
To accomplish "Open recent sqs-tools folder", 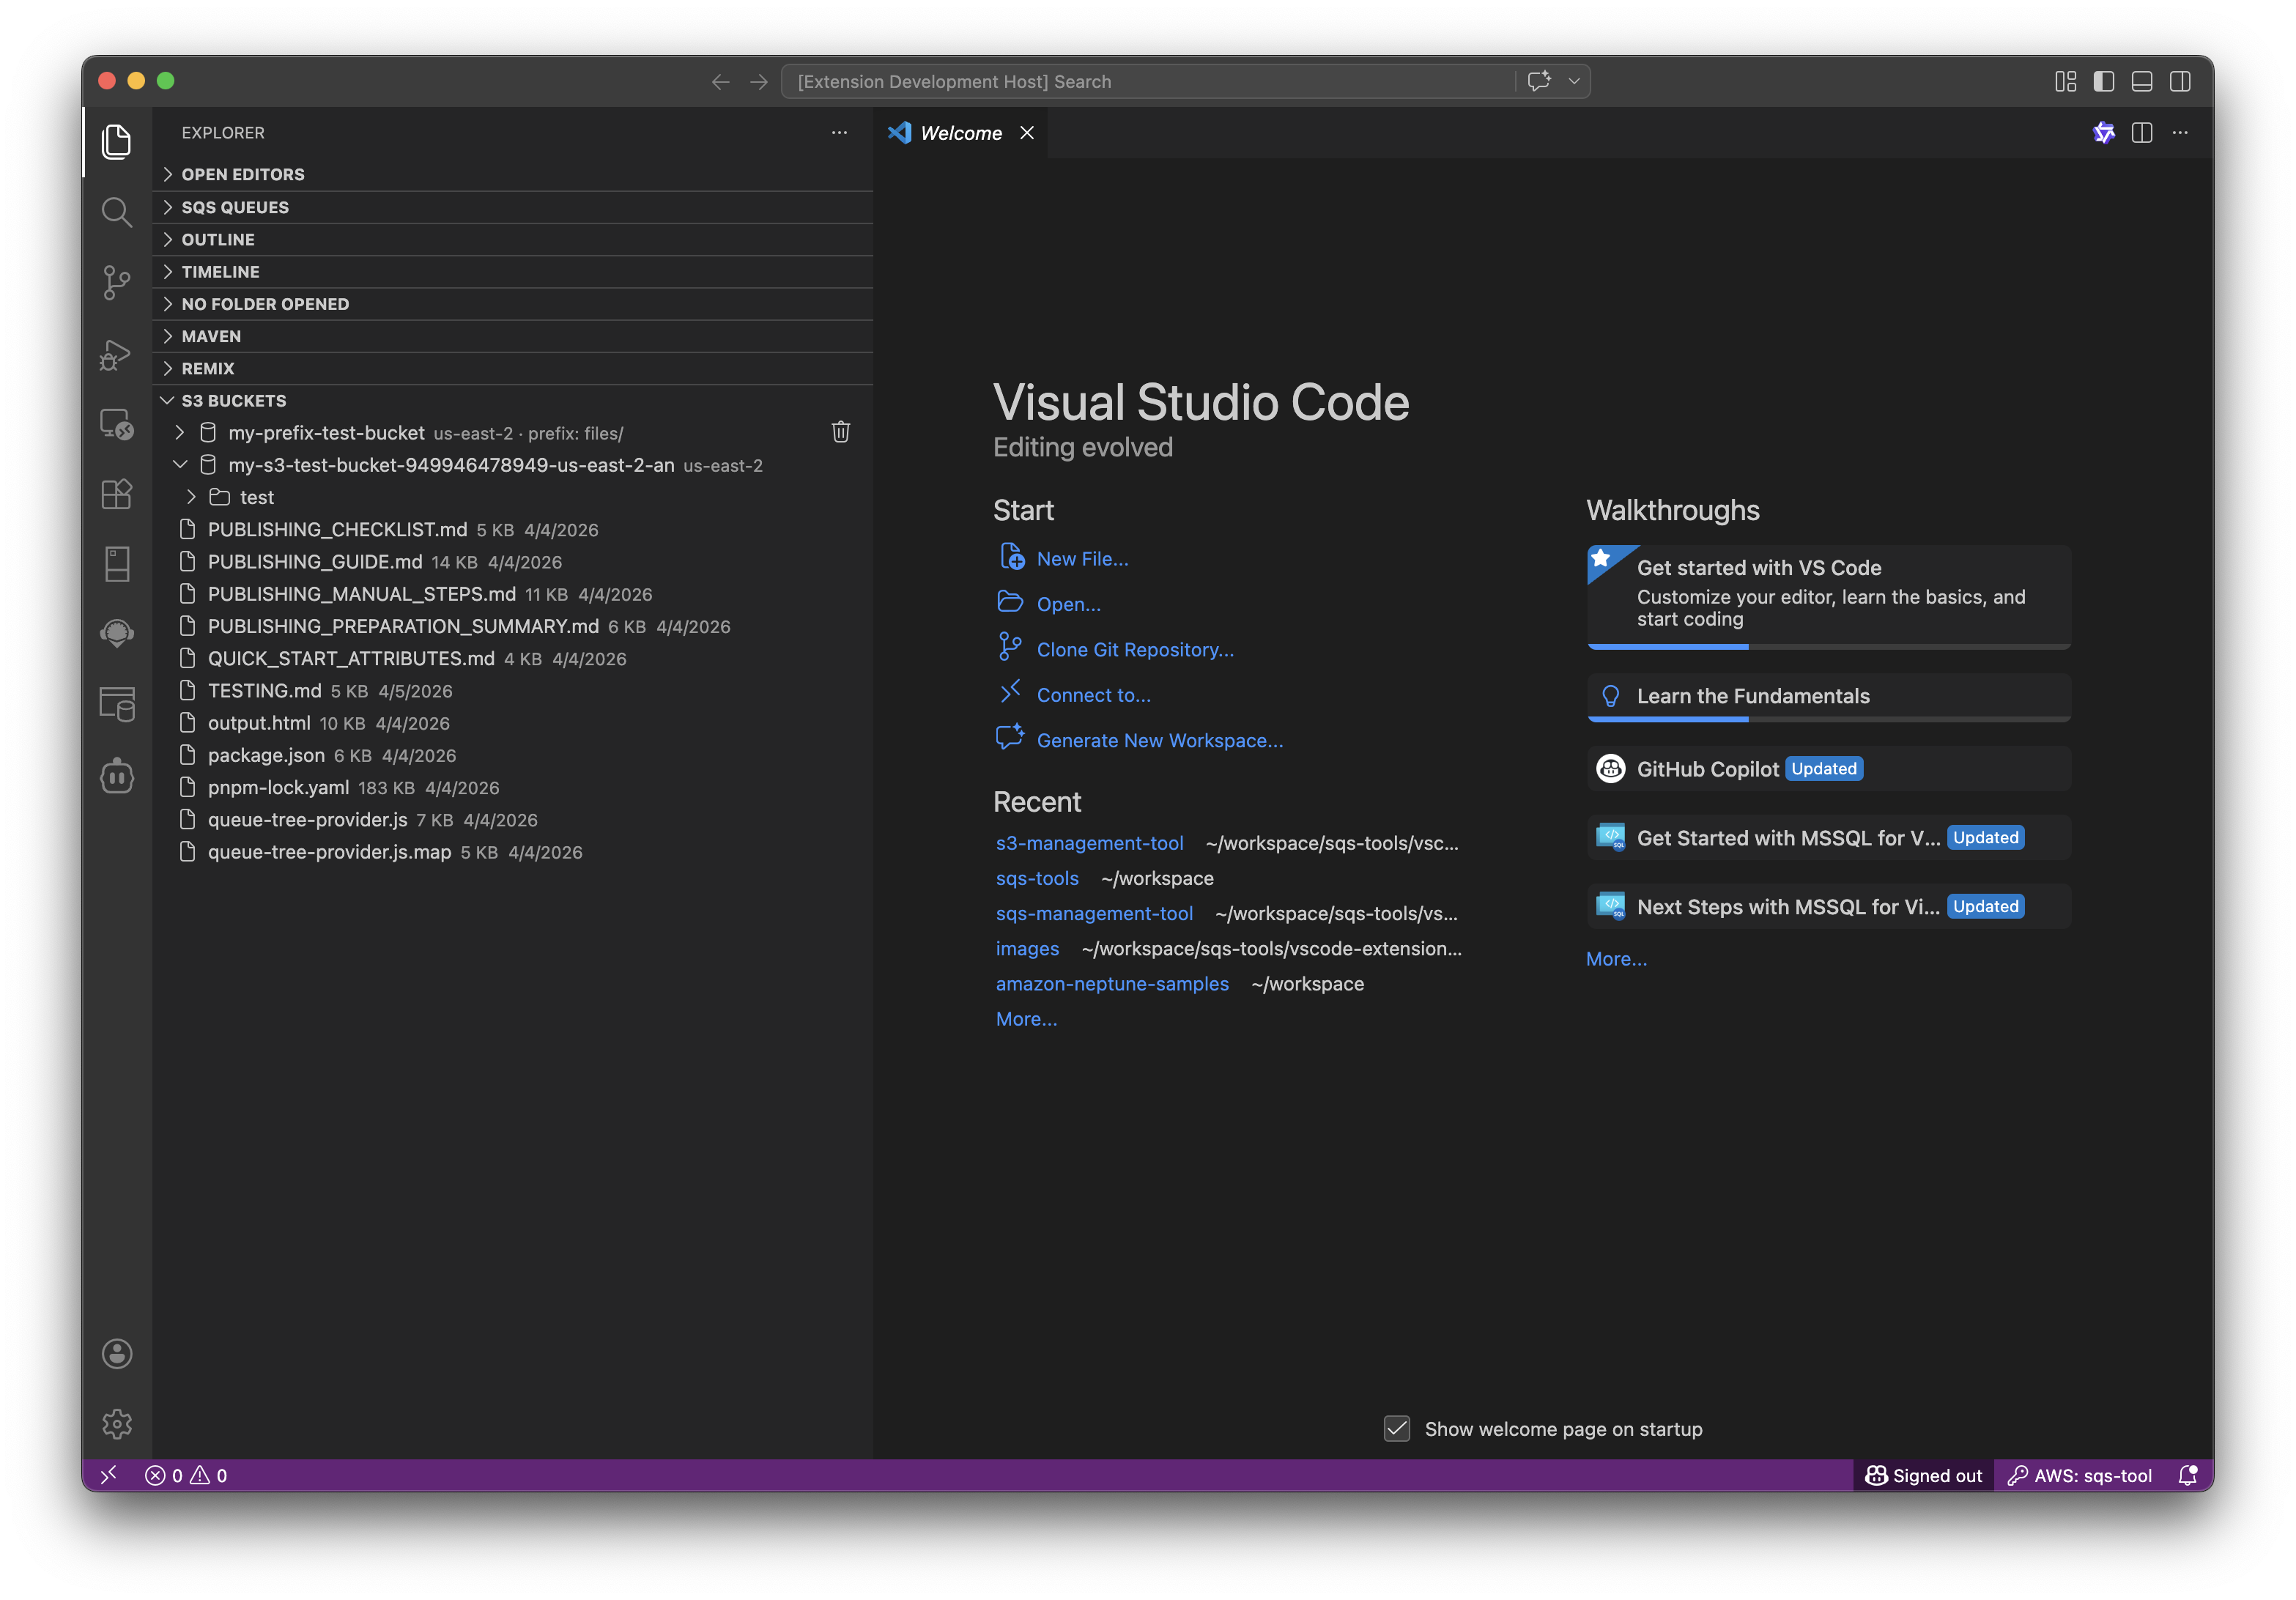I will pos(1037,878).
